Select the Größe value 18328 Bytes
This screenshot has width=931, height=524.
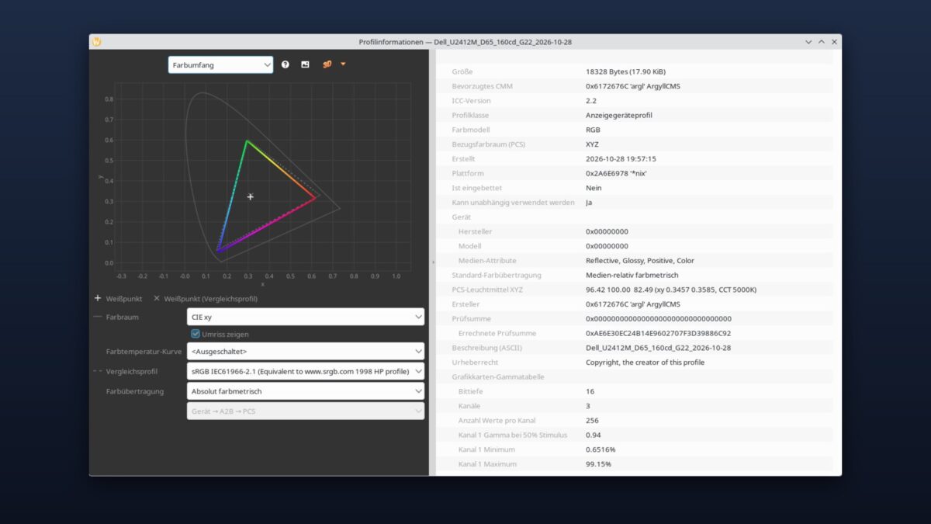(625, 71)
